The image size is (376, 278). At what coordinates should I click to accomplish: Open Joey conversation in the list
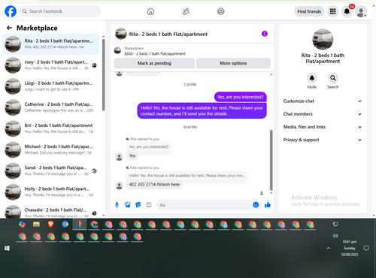[51, 65]
